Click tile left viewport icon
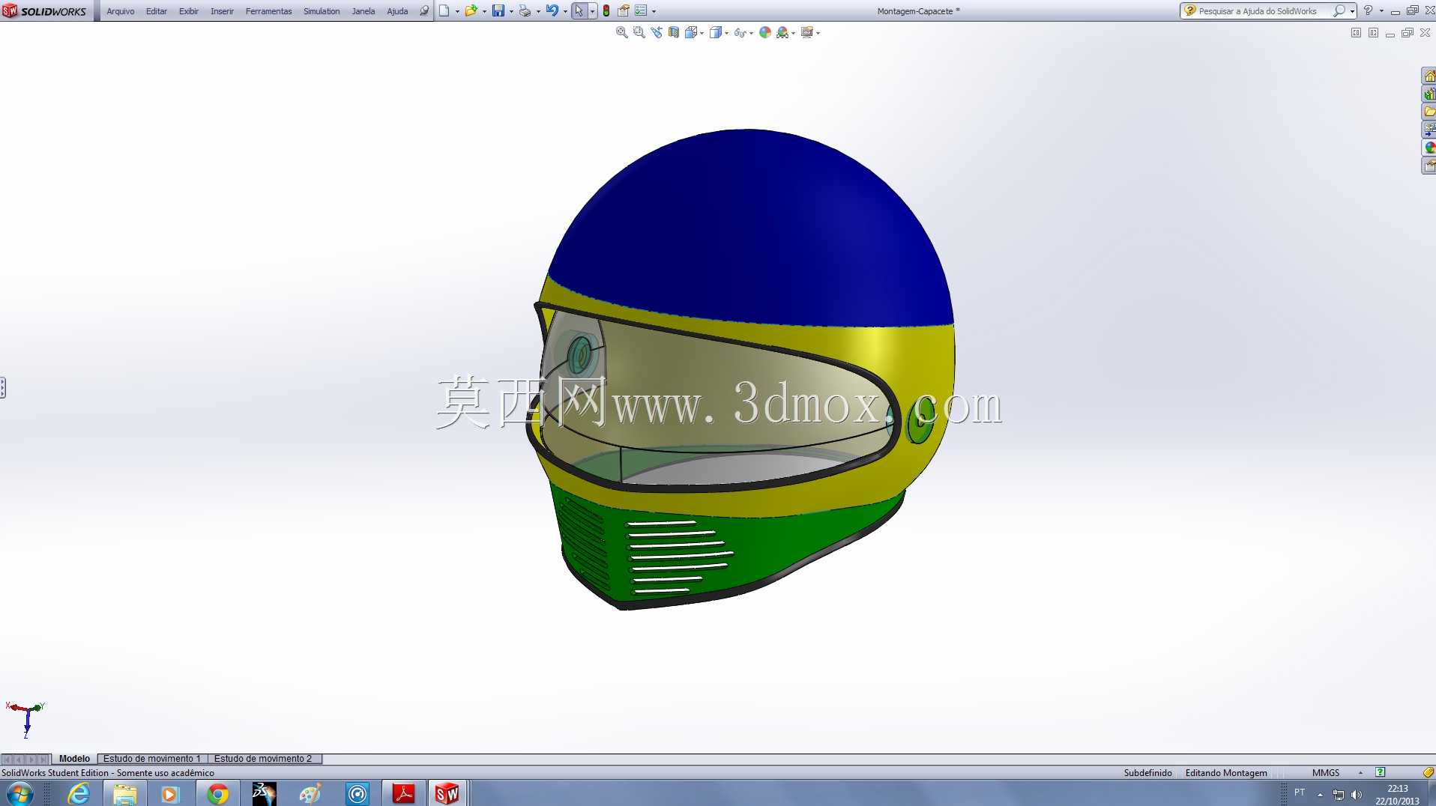 (x=1356, y=33)
